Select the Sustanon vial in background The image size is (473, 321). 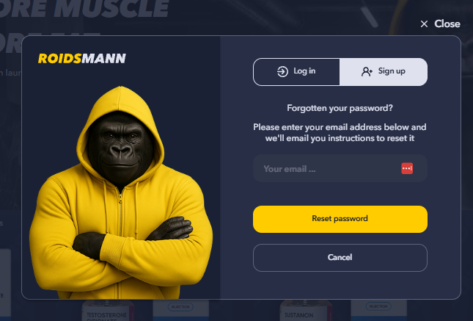click(x=306, y=311)
